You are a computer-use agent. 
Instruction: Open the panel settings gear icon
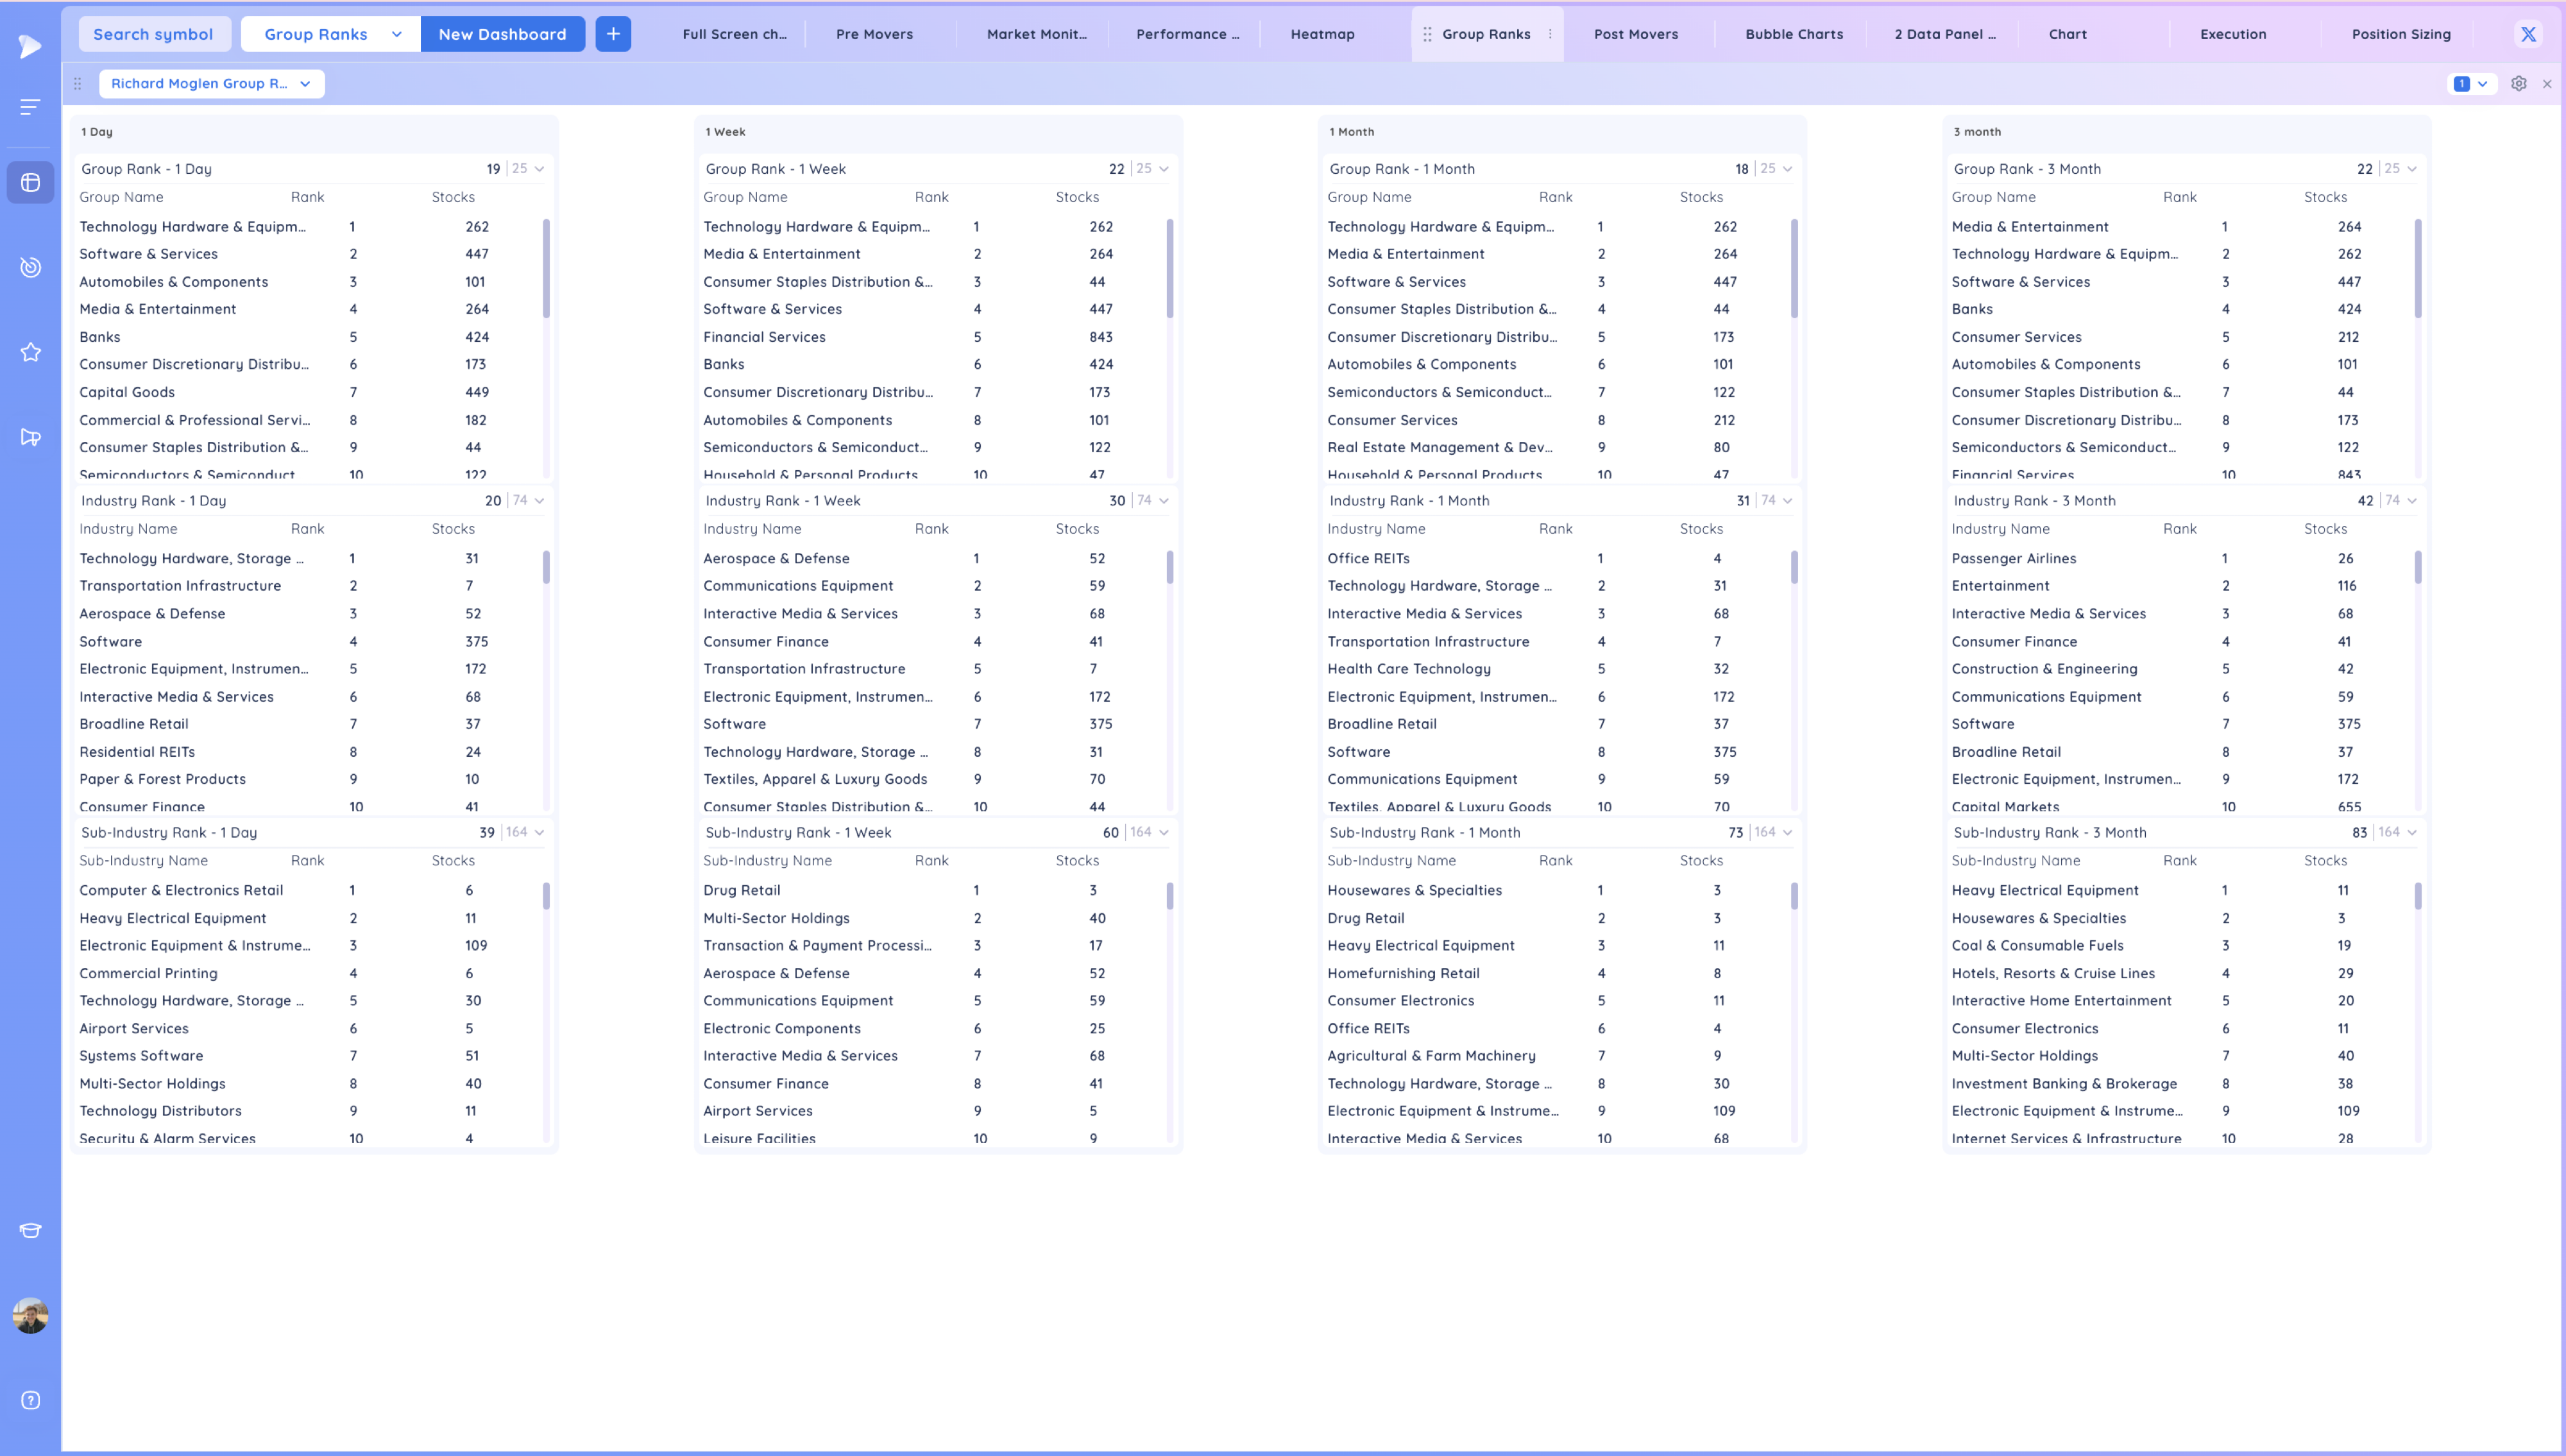click(x=2519, y=84)
